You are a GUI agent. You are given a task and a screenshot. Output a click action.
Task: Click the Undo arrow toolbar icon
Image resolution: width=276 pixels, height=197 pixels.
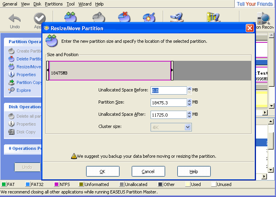point(15,18)
